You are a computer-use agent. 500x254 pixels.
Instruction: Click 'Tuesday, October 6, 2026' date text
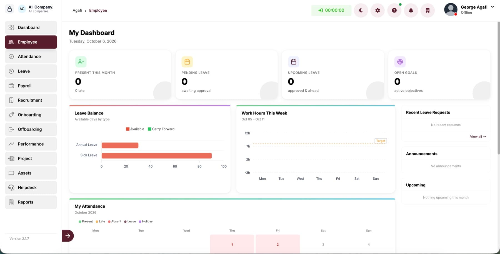tap(93, 41)
